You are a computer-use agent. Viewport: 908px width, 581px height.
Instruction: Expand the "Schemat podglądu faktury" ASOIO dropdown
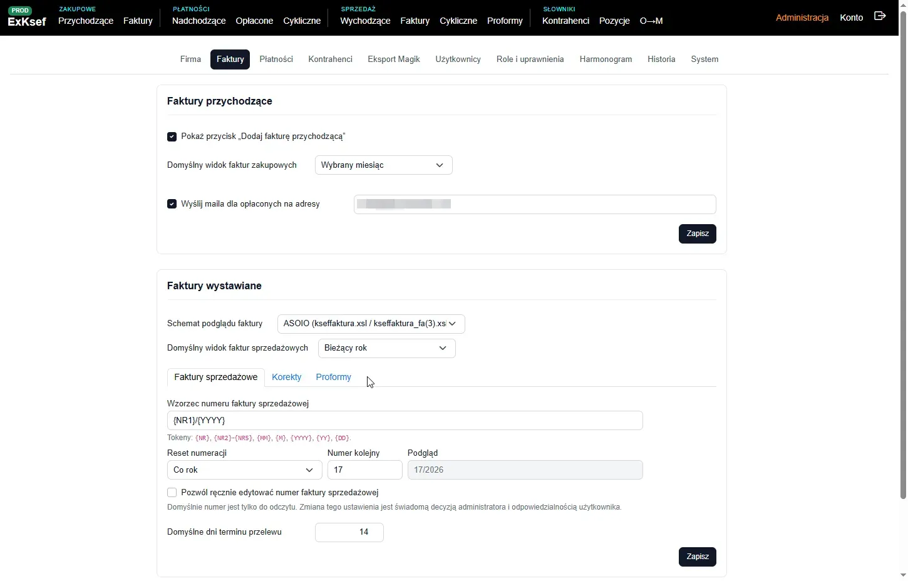(x=371, y=324)
